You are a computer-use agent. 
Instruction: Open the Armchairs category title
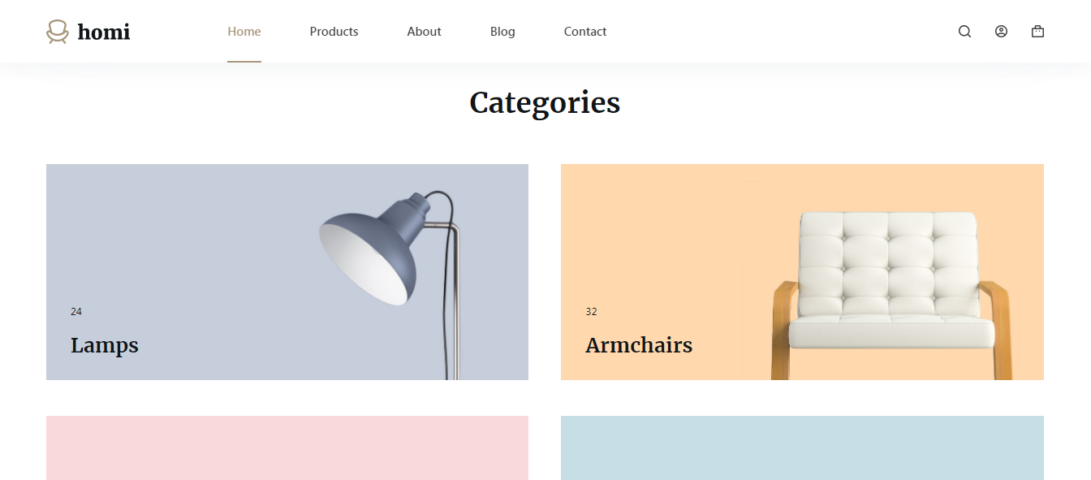coord(639,345)
